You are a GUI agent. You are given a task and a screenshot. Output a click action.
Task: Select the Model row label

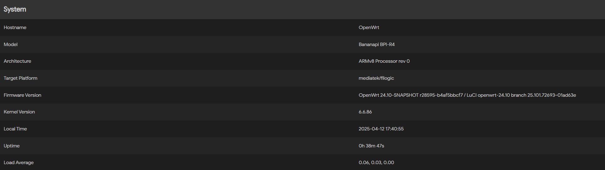click(x=11, y=45)
